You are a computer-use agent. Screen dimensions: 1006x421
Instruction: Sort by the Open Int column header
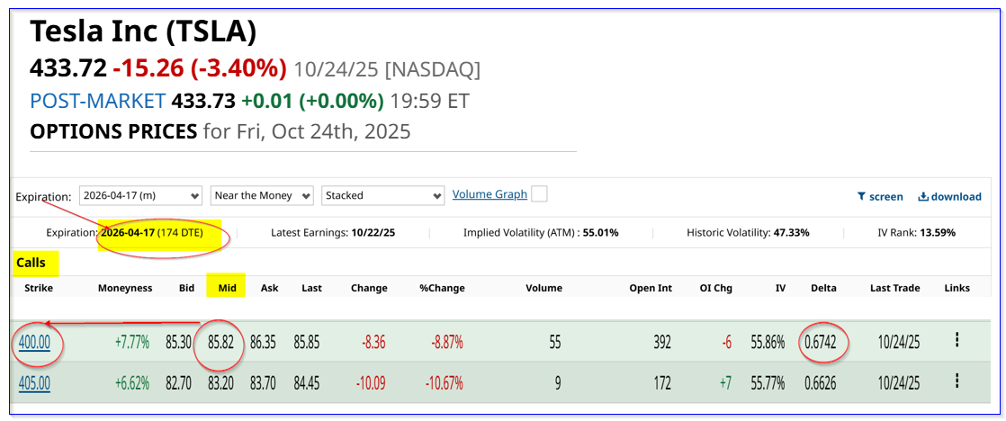point(651,288)
